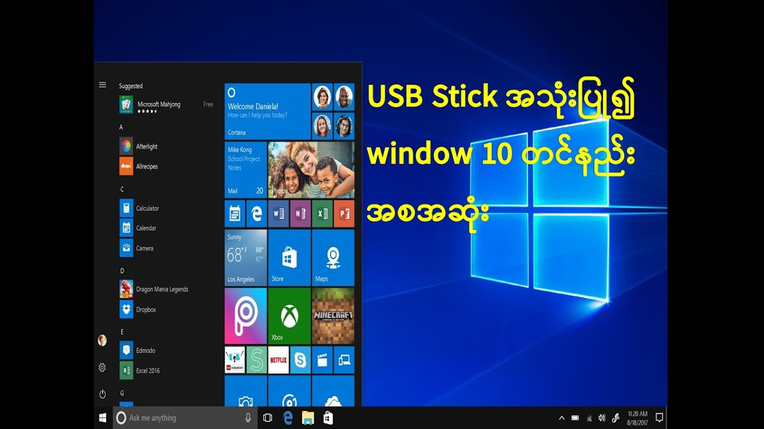The height and width of the screenshot is (429, 764).
Task: Open the Netflix tile
Action: tap(278, 360)
